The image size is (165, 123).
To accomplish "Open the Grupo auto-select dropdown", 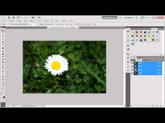I will tap(32, 24).
